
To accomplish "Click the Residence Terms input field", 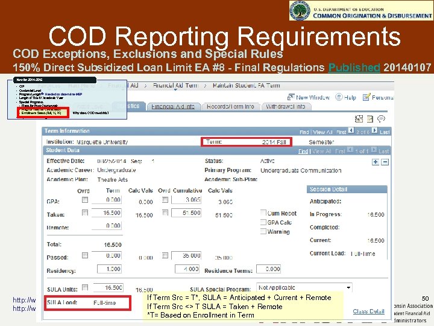I will [268, 269].
